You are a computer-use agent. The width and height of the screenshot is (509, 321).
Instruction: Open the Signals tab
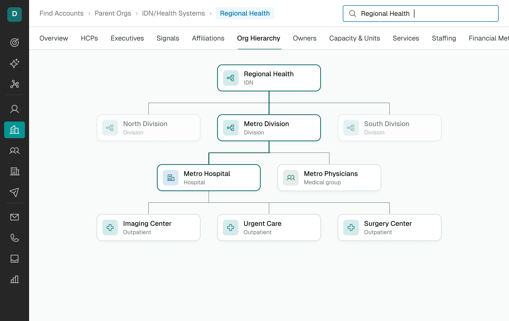pyautogui.click(x=168, y=38)
